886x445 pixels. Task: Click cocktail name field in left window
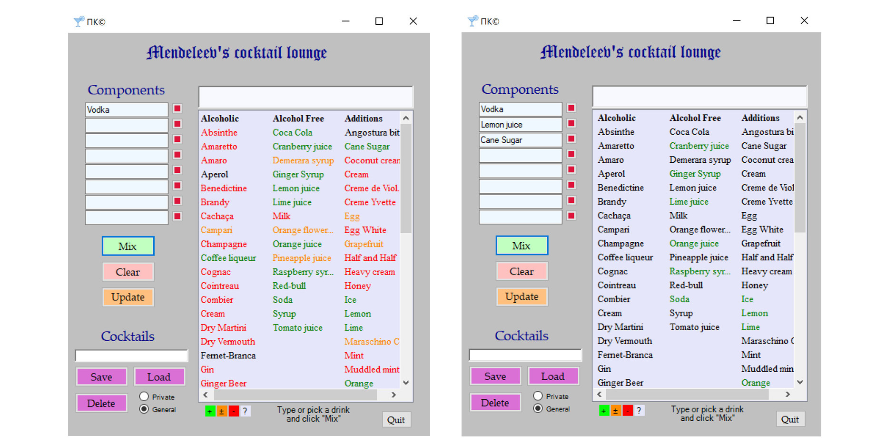[131, 356]
